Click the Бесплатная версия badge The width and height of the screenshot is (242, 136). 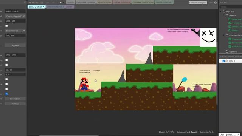[198, 3]
